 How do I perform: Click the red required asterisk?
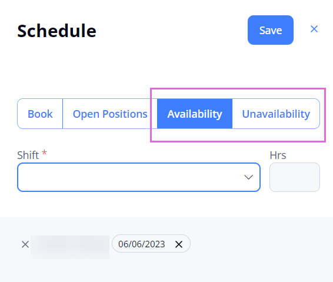coord(44,152)
